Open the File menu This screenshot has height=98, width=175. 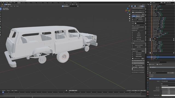pos(1,2)
